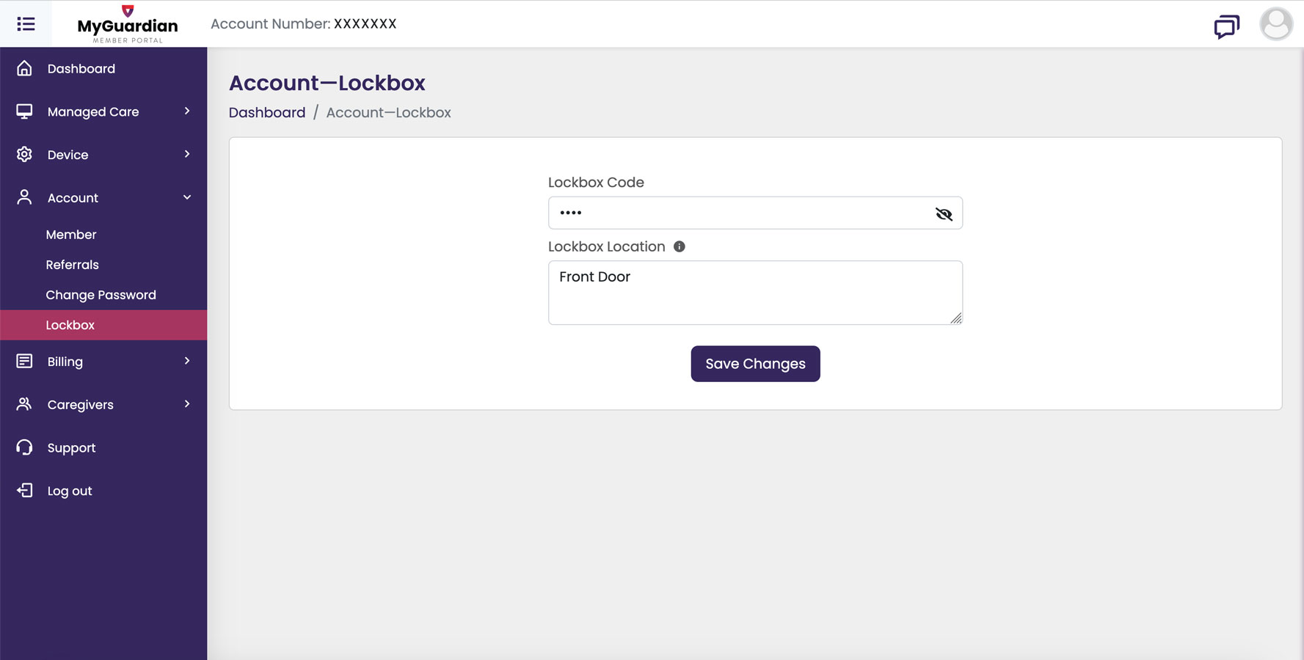Expand the Caregivers submenu chevron
This screenshot has height=660, width=1304.
coord(187,404)
